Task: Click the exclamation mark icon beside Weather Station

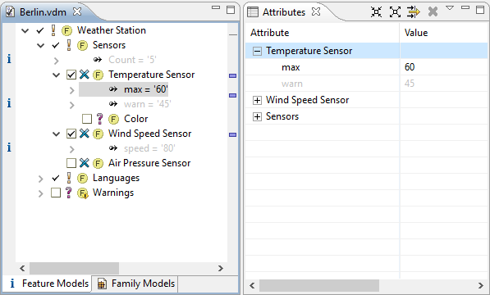Action: point(53,30)
